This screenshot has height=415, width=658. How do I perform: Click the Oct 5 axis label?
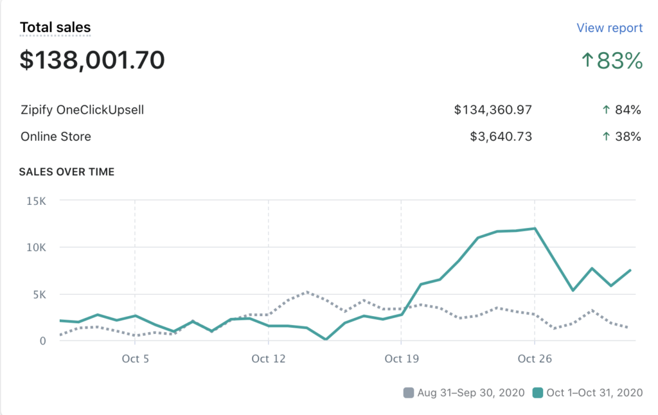click(x=135, y=358)
